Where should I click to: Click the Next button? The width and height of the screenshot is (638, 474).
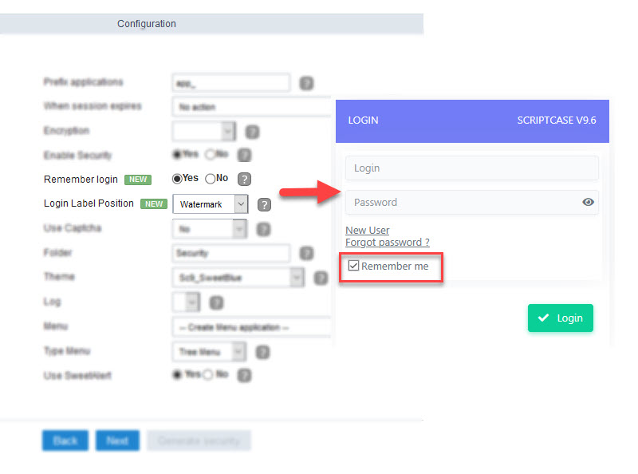117,440
